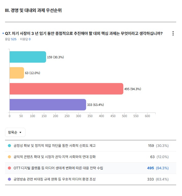Click the bold blue 495 value in table
The height and width of the screenshot is (196, 182).
pyautogui.click(x=150, y=168)
